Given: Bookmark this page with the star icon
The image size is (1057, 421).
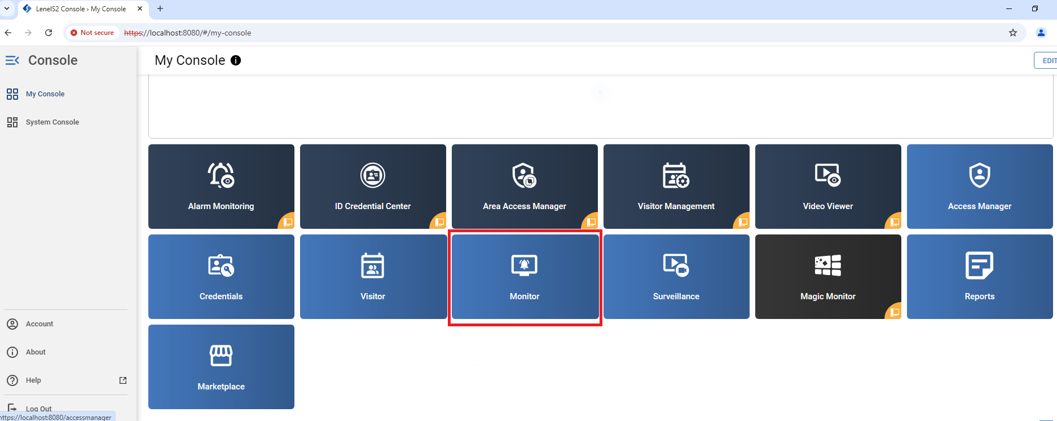Looking at the screenshot, I should click(1013, 33).
